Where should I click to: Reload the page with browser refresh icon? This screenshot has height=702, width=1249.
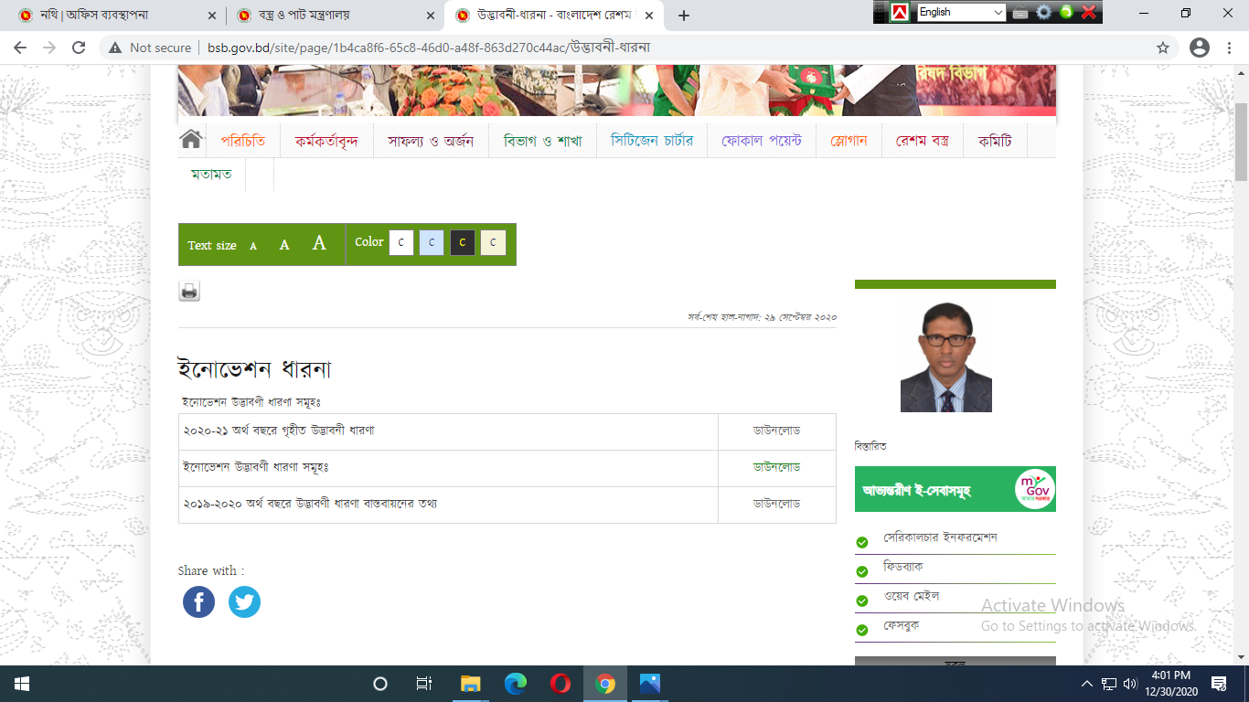79,48
